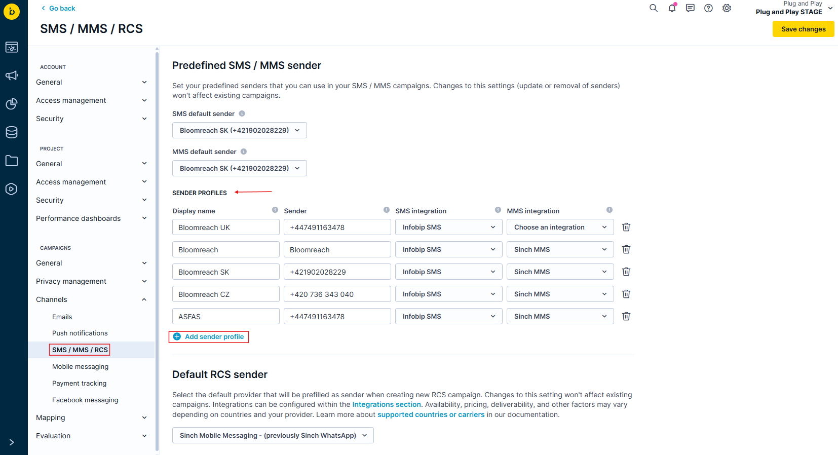Open the SMS default sender dropdown
Screen dimensions: 838x455
tap(240, 130)
